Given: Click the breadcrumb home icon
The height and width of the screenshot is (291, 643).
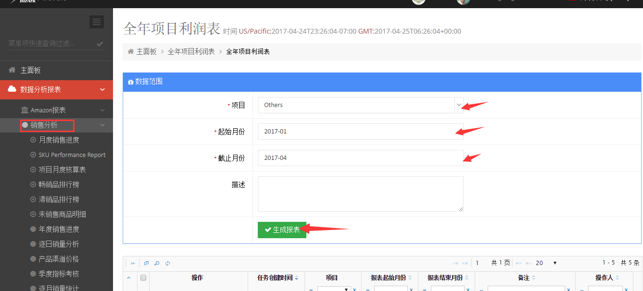Looking at the screenshot, I should 130,51.
